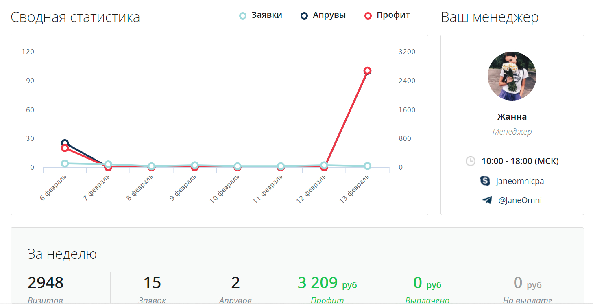Click the 9 февраль axis label
Image resolution: width=593 pixels, height=304 pixels.
point(184,187)
